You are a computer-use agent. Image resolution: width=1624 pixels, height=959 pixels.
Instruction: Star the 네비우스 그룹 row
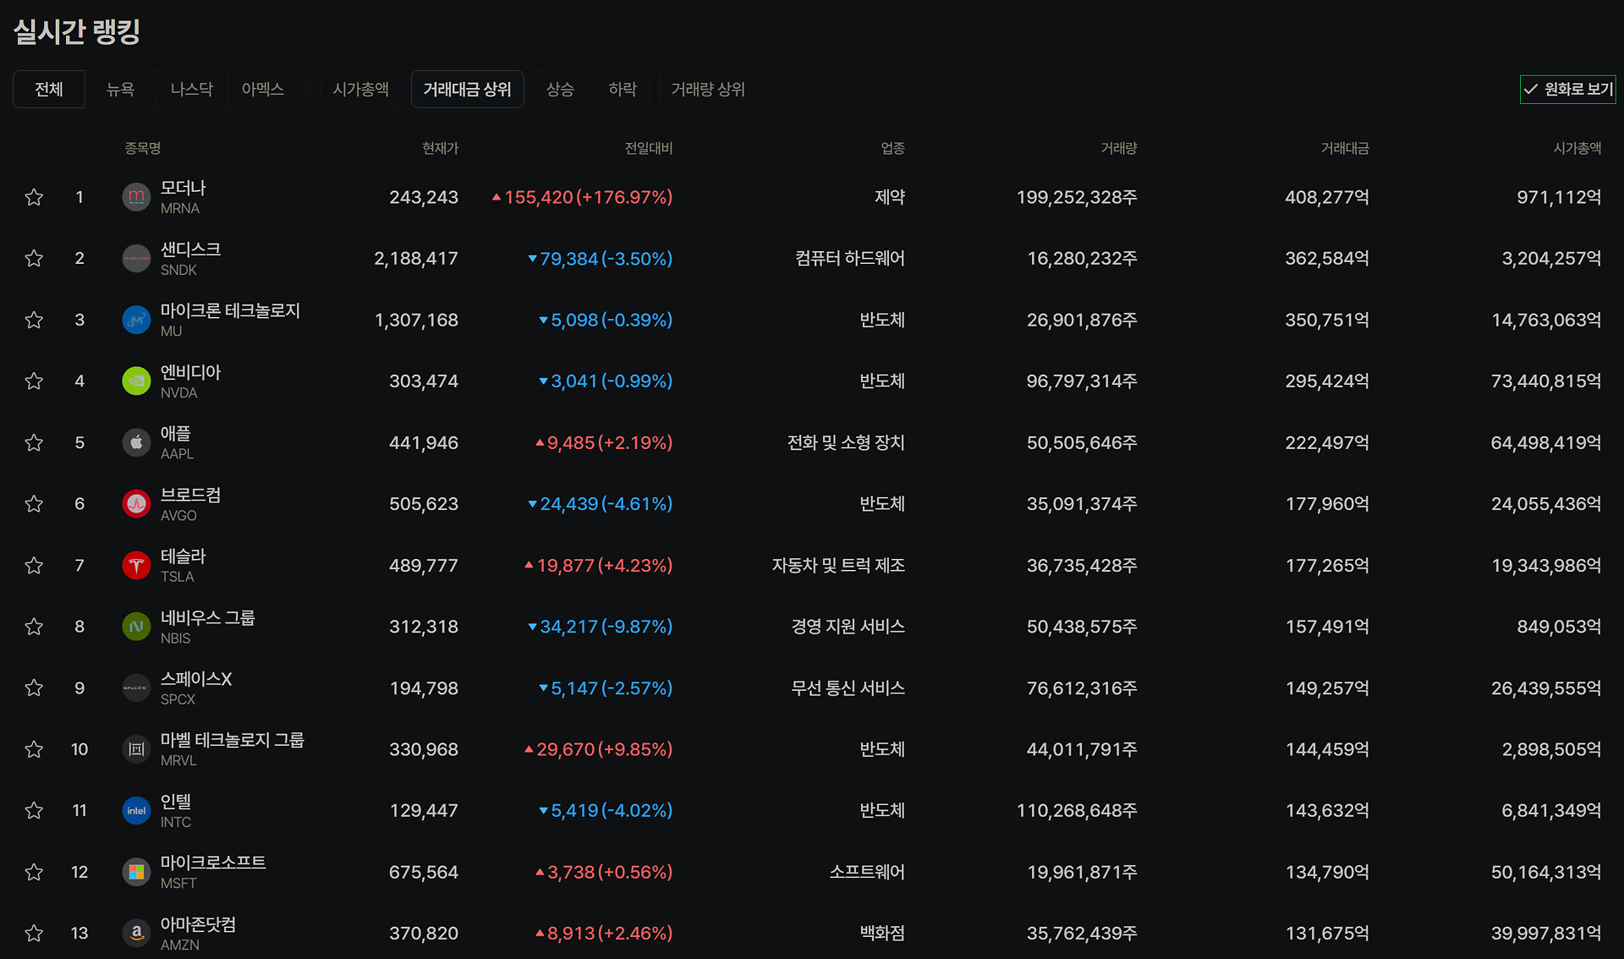[x=34, y=627]
